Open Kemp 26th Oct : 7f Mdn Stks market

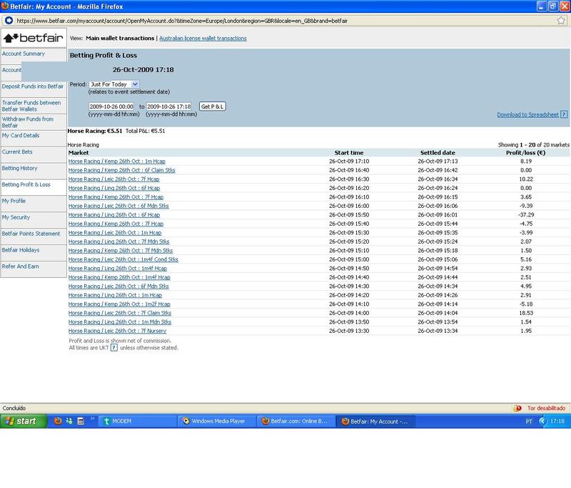(x=121, y=250)
